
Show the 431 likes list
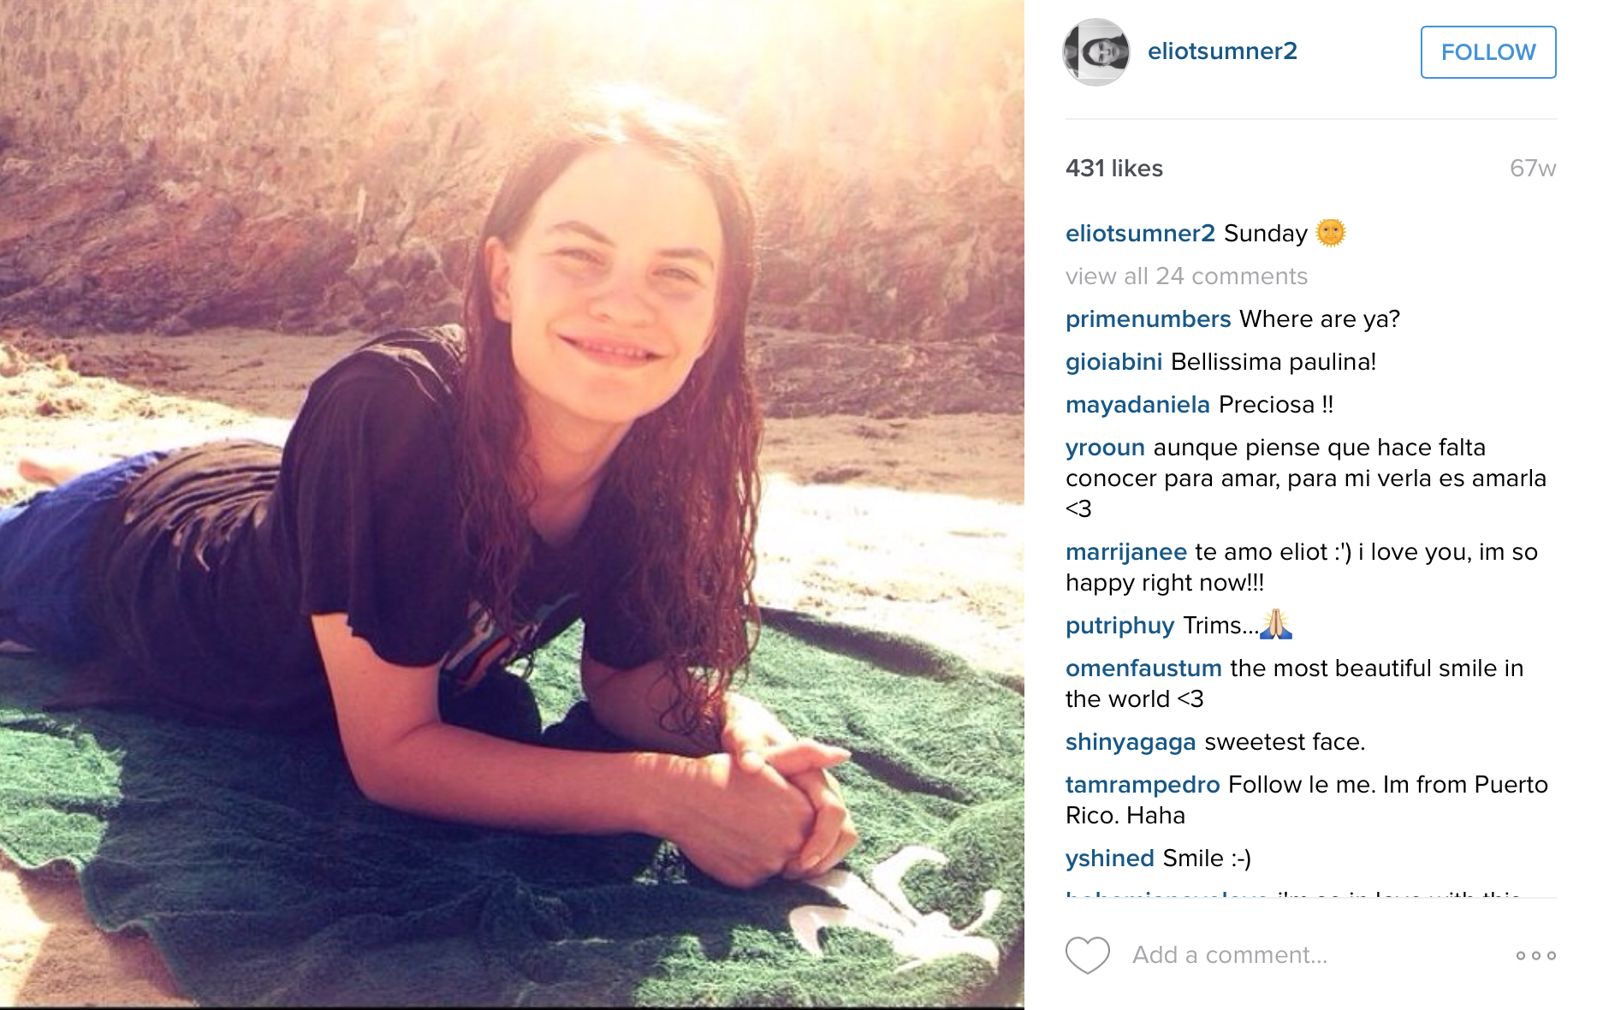coord(1114,169)
